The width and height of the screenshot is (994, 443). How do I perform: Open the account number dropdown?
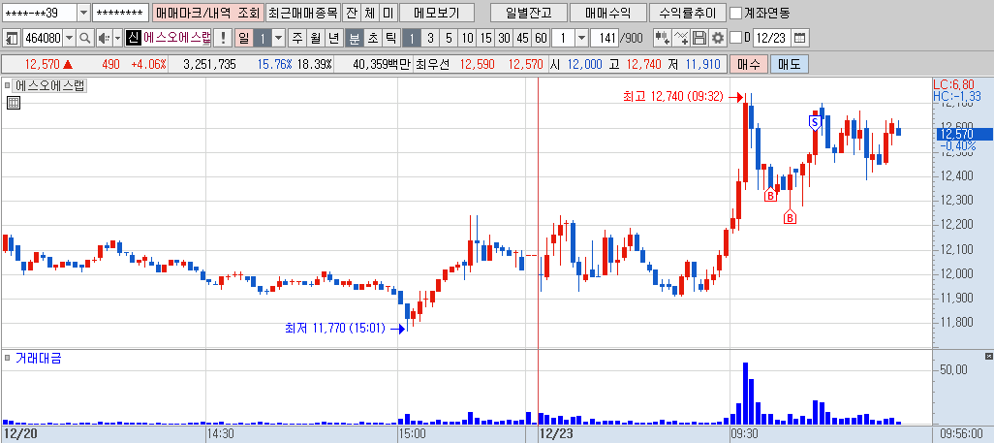(83, 12)
